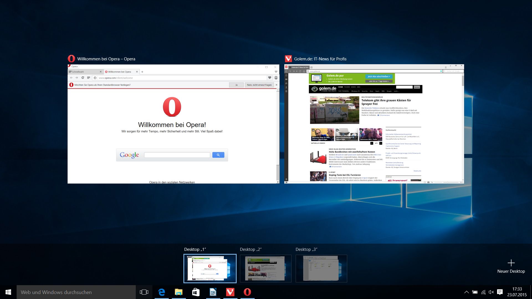Open the Downloads panel icon in Vivaldi

point(286,87)
